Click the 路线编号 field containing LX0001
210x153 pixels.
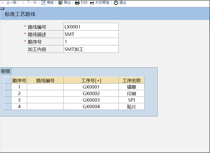click(91, 27)
